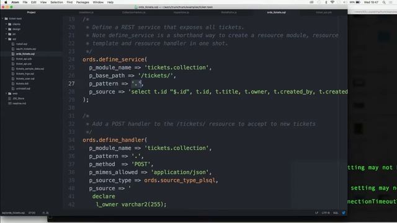397x223 pixels.
Task: Open the Atom application menu
Action: coord(15,2)
